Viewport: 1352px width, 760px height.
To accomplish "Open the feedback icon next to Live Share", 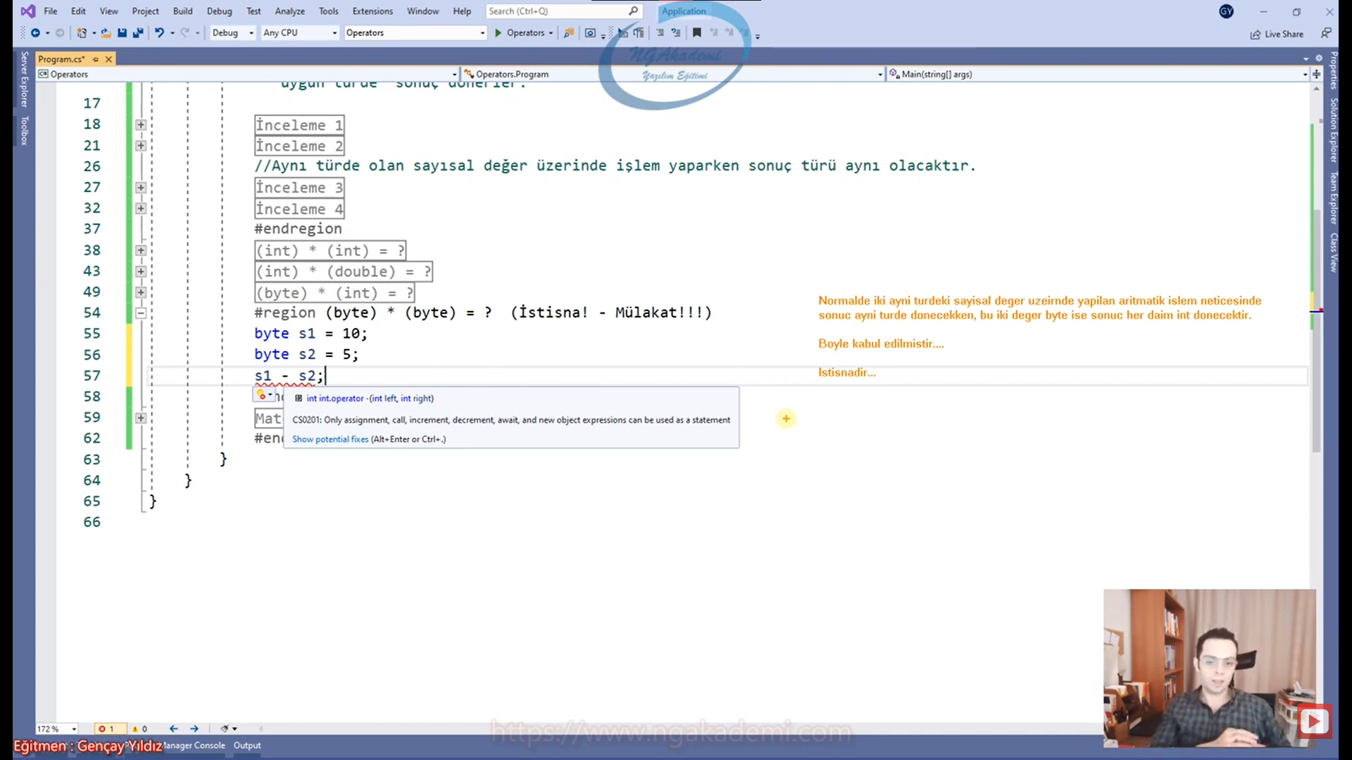I will click(x=1326, y=33).
